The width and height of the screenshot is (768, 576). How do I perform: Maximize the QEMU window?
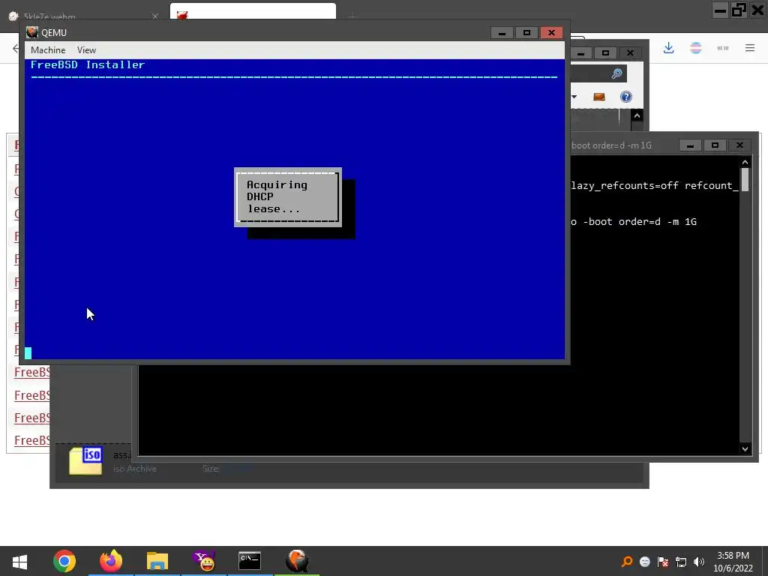526,33
